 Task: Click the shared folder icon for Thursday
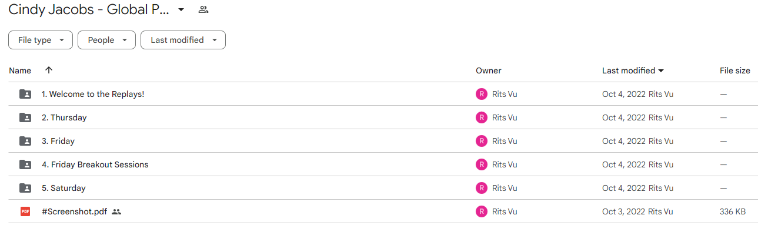[x=25, y=117]
